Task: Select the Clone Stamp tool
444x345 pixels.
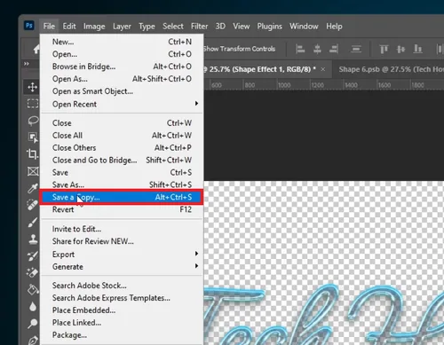Action: pos(33,239)
